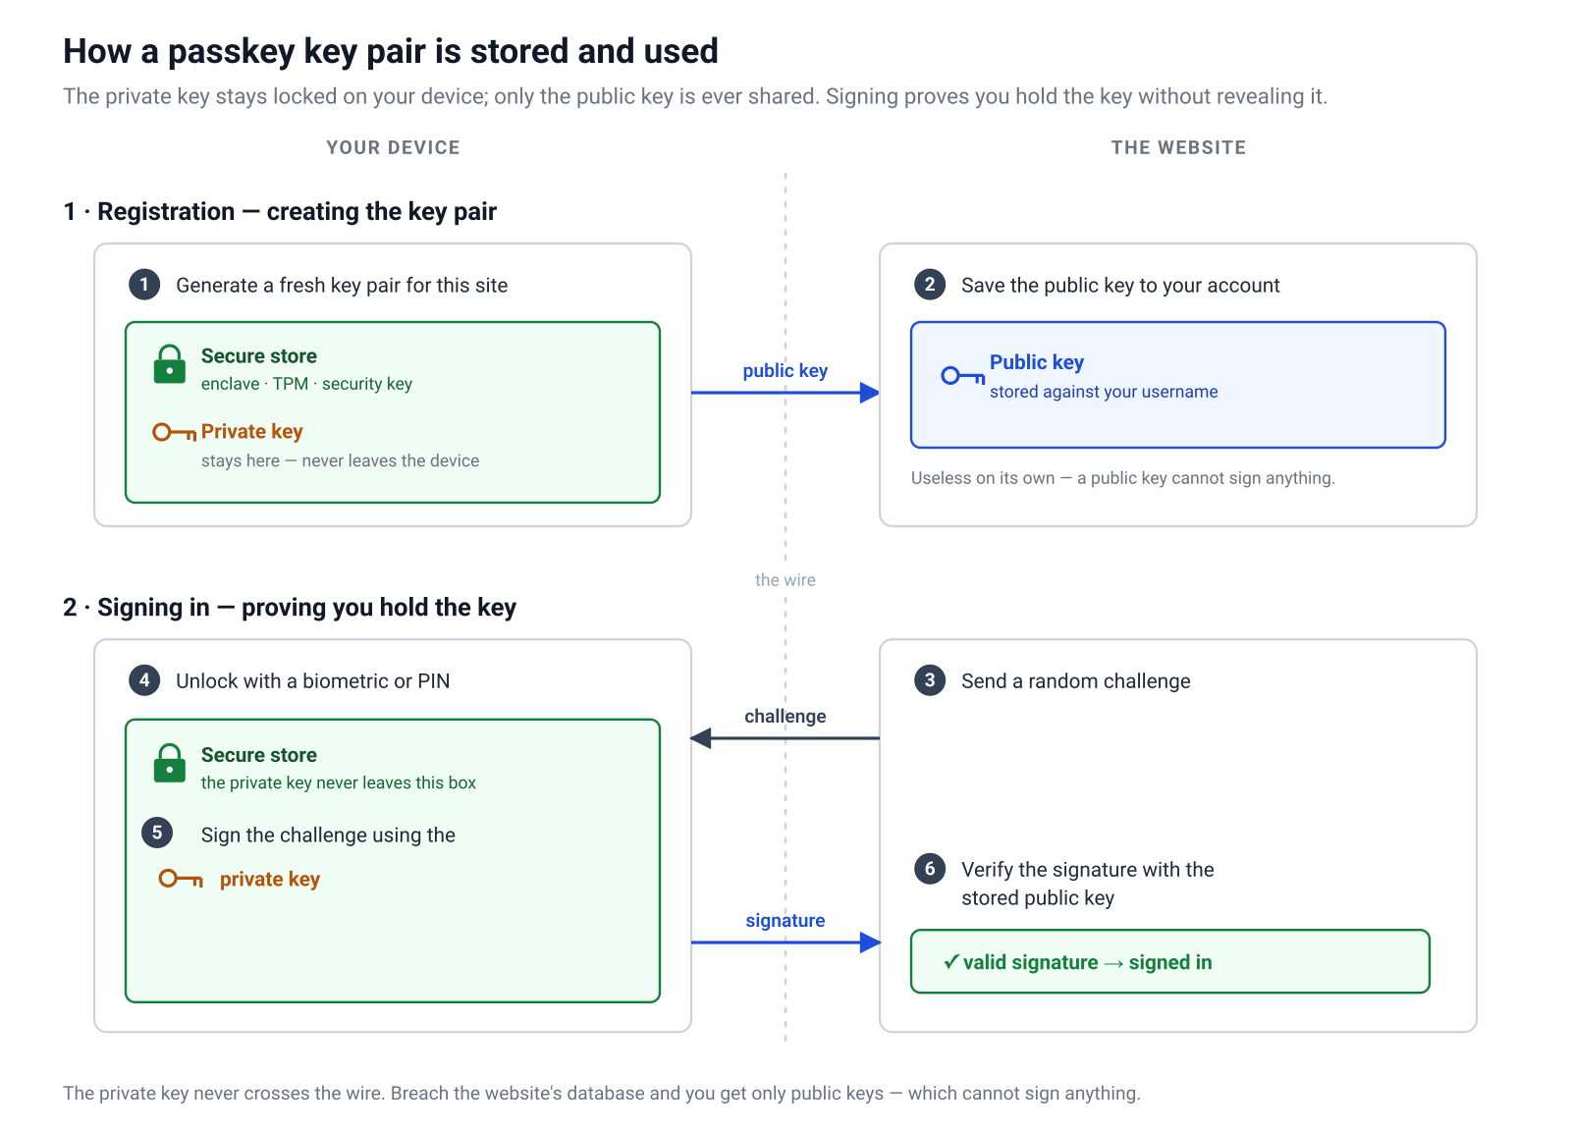The image size is (1571, 1131).
Task: Click the 'public key' arrow label
Action: (x=785, y=370)
